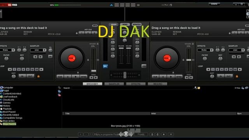249x140 pixels.
Task: Nudge left deck pitch up arrow
Action: click(96, 77)
